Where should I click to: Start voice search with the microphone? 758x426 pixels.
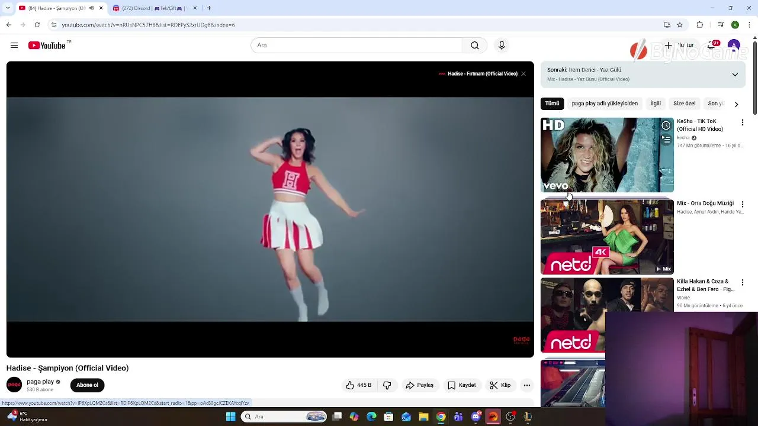pyautogui.click(x=502, y=46)
